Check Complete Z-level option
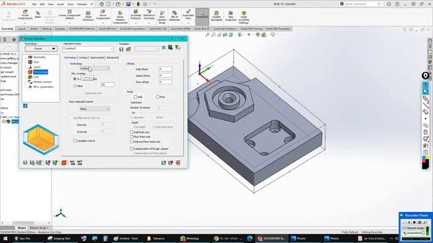Image resolution: width=433 pixels, height=243 pixels. [74, 141]
